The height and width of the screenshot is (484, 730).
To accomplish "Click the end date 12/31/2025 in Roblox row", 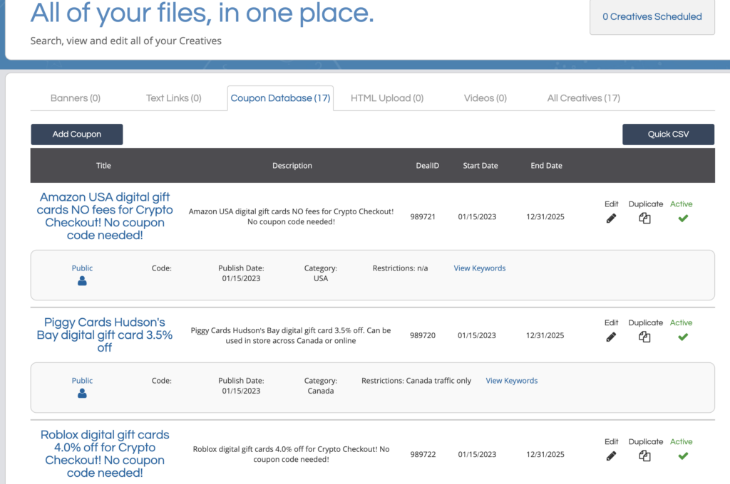I will tap(545, 455).
